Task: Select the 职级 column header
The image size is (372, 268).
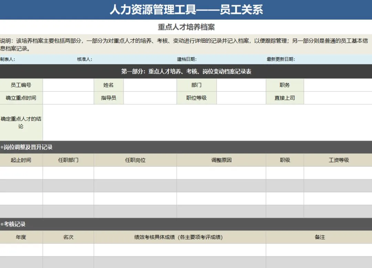Action: [x=285, y=160]
